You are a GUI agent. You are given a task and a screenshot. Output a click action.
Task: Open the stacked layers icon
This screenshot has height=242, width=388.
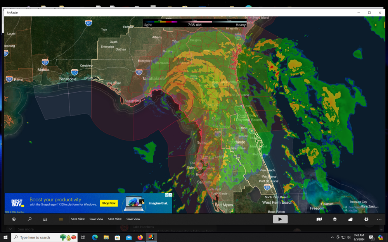click(335, 219)
